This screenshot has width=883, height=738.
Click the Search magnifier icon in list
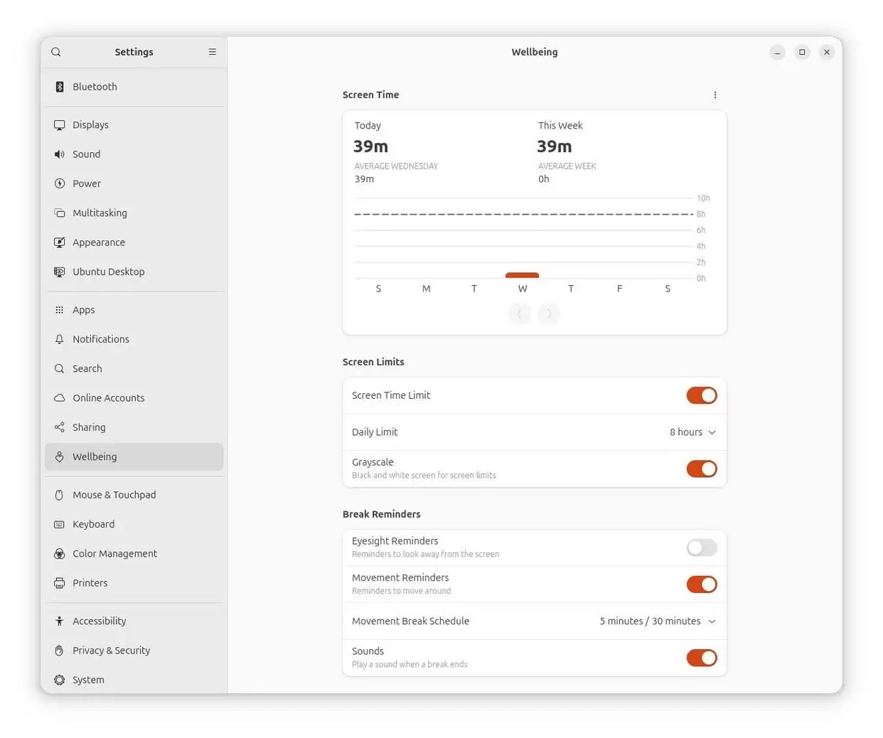pos(60,368)
